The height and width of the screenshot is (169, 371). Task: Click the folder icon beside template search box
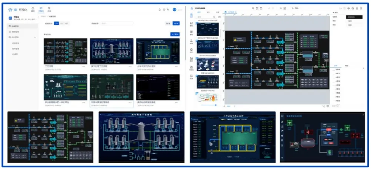point(219,17)
